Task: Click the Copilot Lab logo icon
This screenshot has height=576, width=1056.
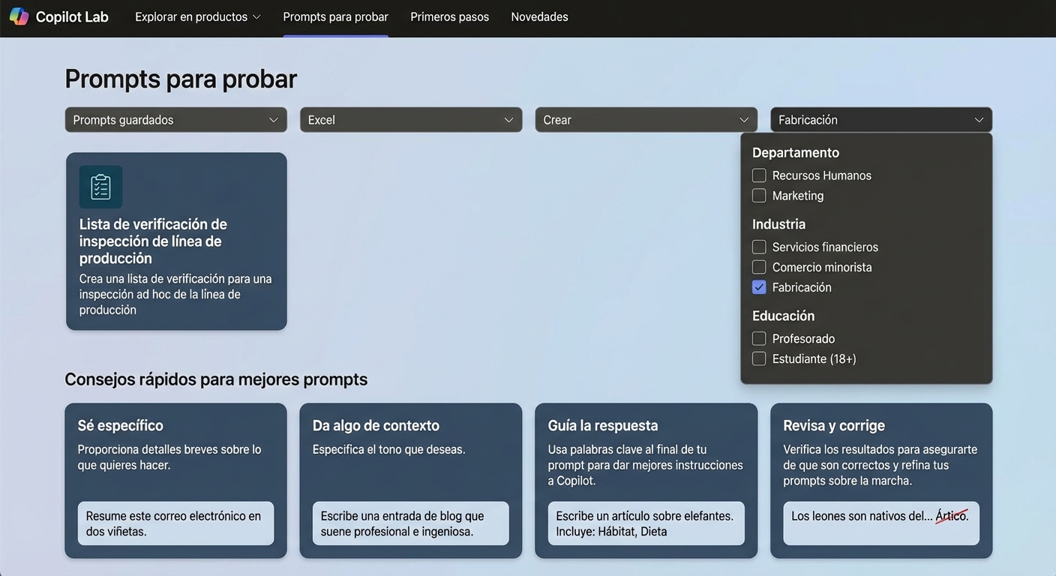Action: tap(19, 16)
